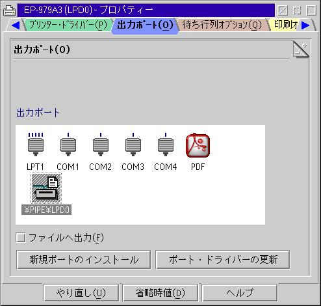Select the COM1 port icon
The image size is (321, 306).
coord(68,145)
